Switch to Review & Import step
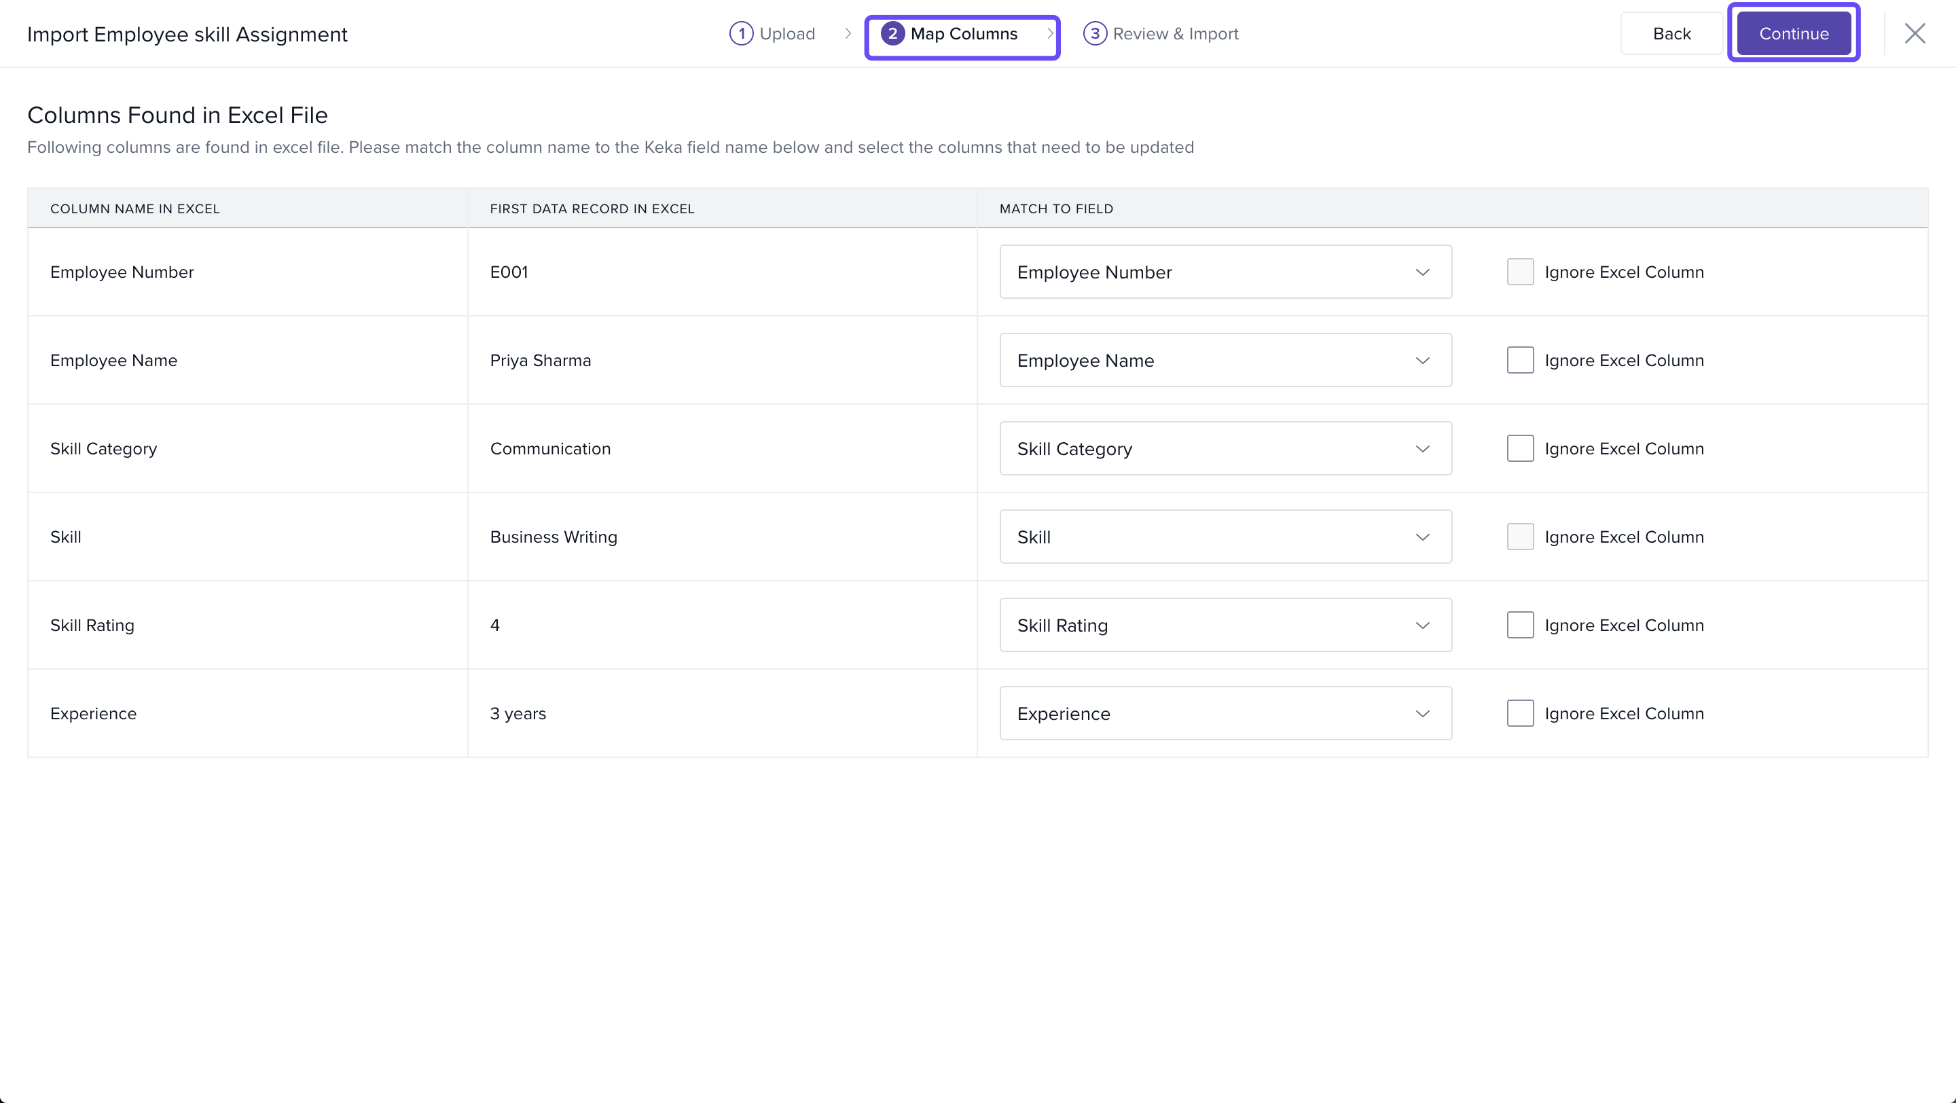This screenshot has height=1103, width=1956. tap(1175, 33)
